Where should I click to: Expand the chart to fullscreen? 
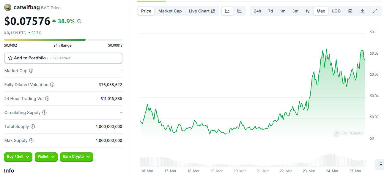click(x=375, y=11)
